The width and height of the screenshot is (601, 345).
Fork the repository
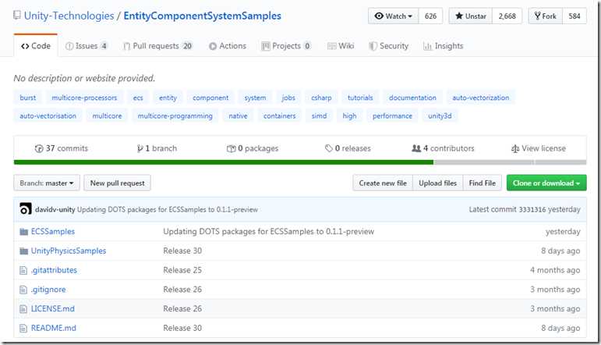pyautogui.click(x=545, y=16)
